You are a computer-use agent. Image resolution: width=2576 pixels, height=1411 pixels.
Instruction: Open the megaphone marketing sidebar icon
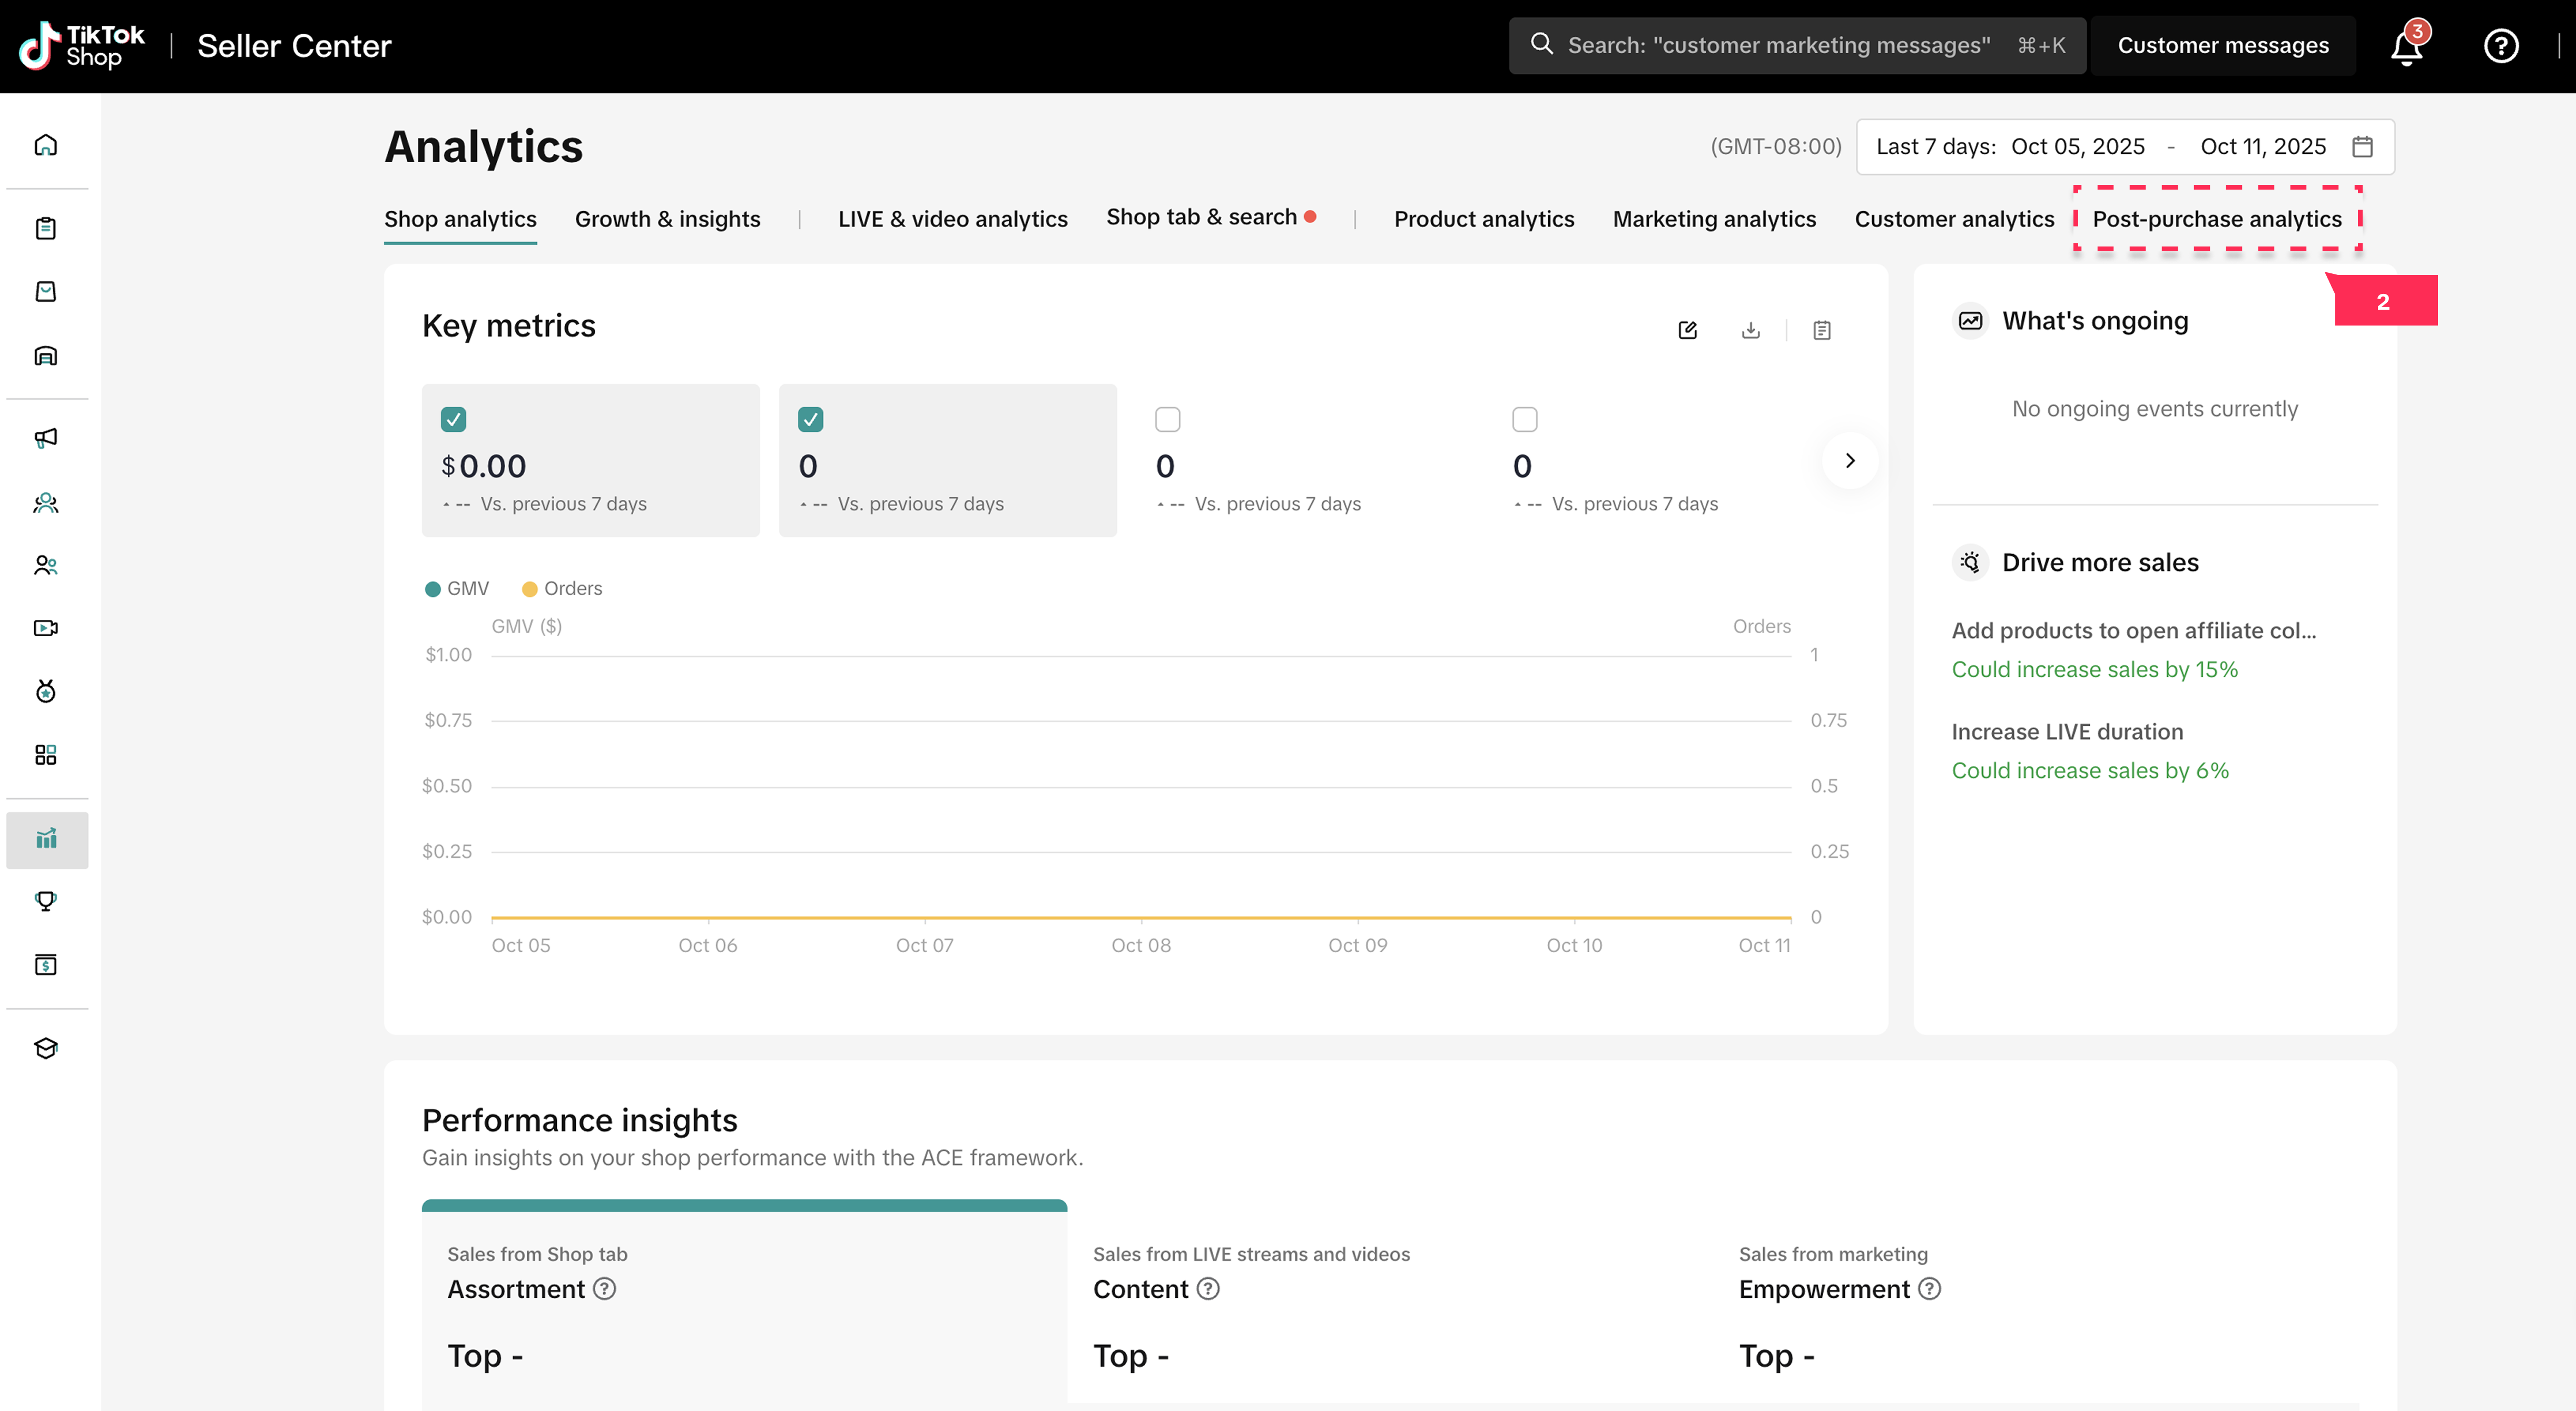click(46, 438)
